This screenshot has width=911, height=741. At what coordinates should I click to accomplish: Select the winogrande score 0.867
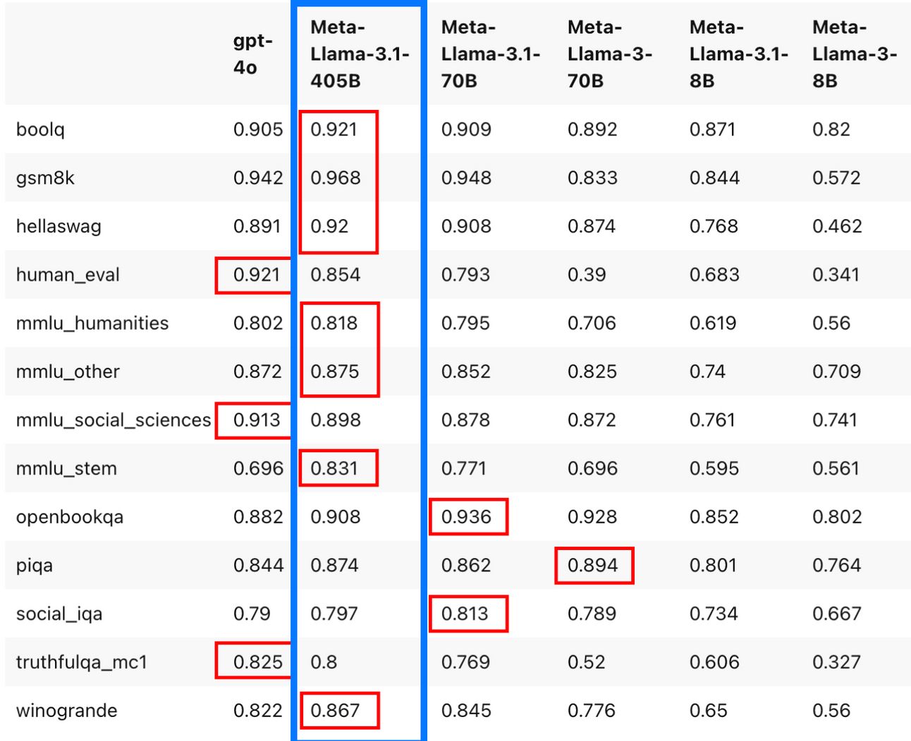335,711
